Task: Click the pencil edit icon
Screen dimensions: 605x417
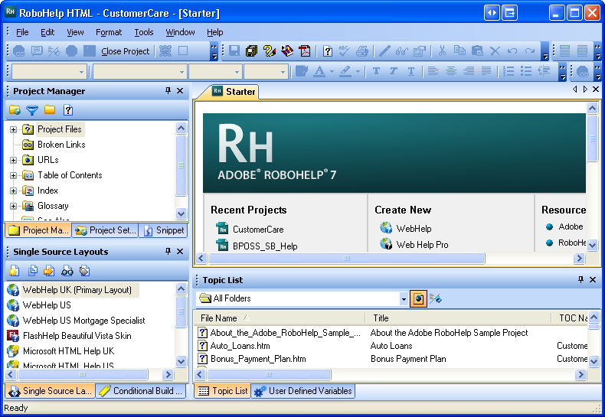Action: point(384,50)
